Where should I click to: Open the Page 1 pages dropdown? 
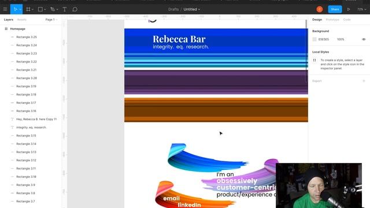click(51, 20)
